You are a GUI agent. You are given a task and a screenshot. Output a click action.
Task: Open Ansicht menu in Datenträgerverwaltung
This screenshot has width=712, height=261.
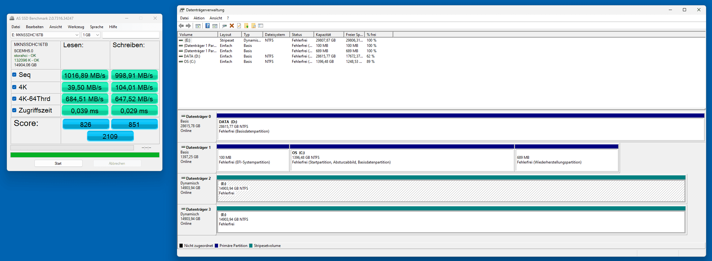pyautogui.click(x=216, y=18)
